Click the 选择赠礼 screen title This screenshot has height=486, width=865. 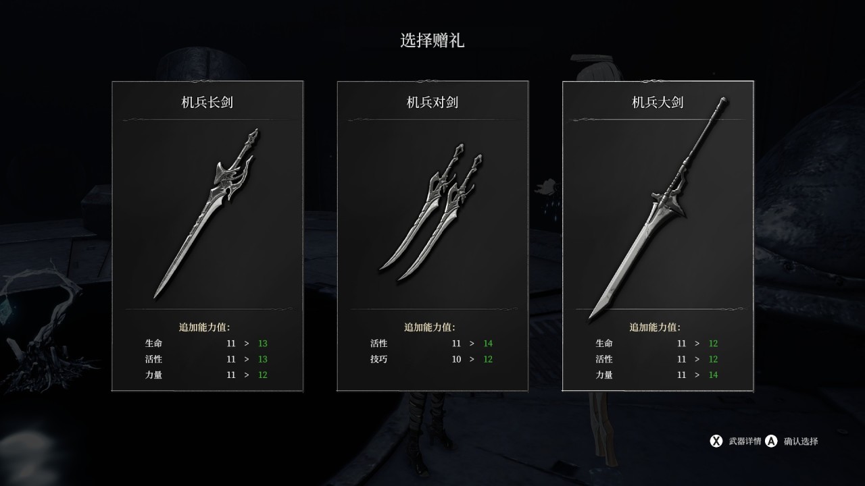click(432, 40)
